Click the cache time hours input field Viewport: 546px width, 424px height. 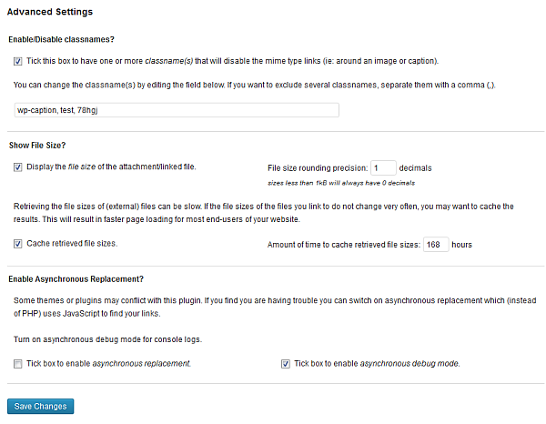(437, 245)
